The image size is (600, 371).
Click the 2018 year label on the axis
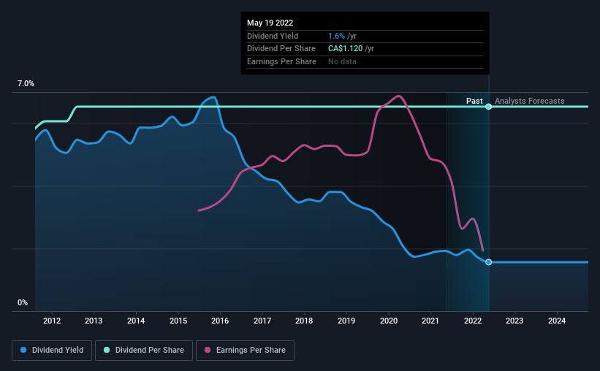[x=304, y=321]
